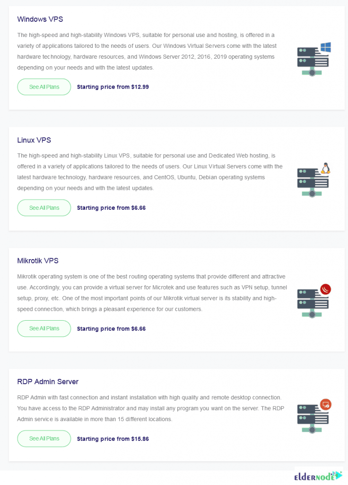This screenshot has width=348, height=485.
Task: Click the $15.86 starting price text
Action: 113,439
